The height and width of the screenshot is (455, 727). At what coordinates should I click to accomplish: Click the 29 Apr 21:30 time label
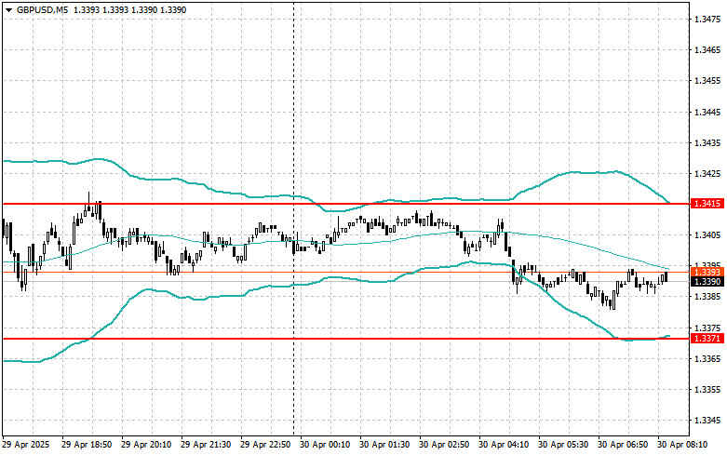click(x=206, y=445)
